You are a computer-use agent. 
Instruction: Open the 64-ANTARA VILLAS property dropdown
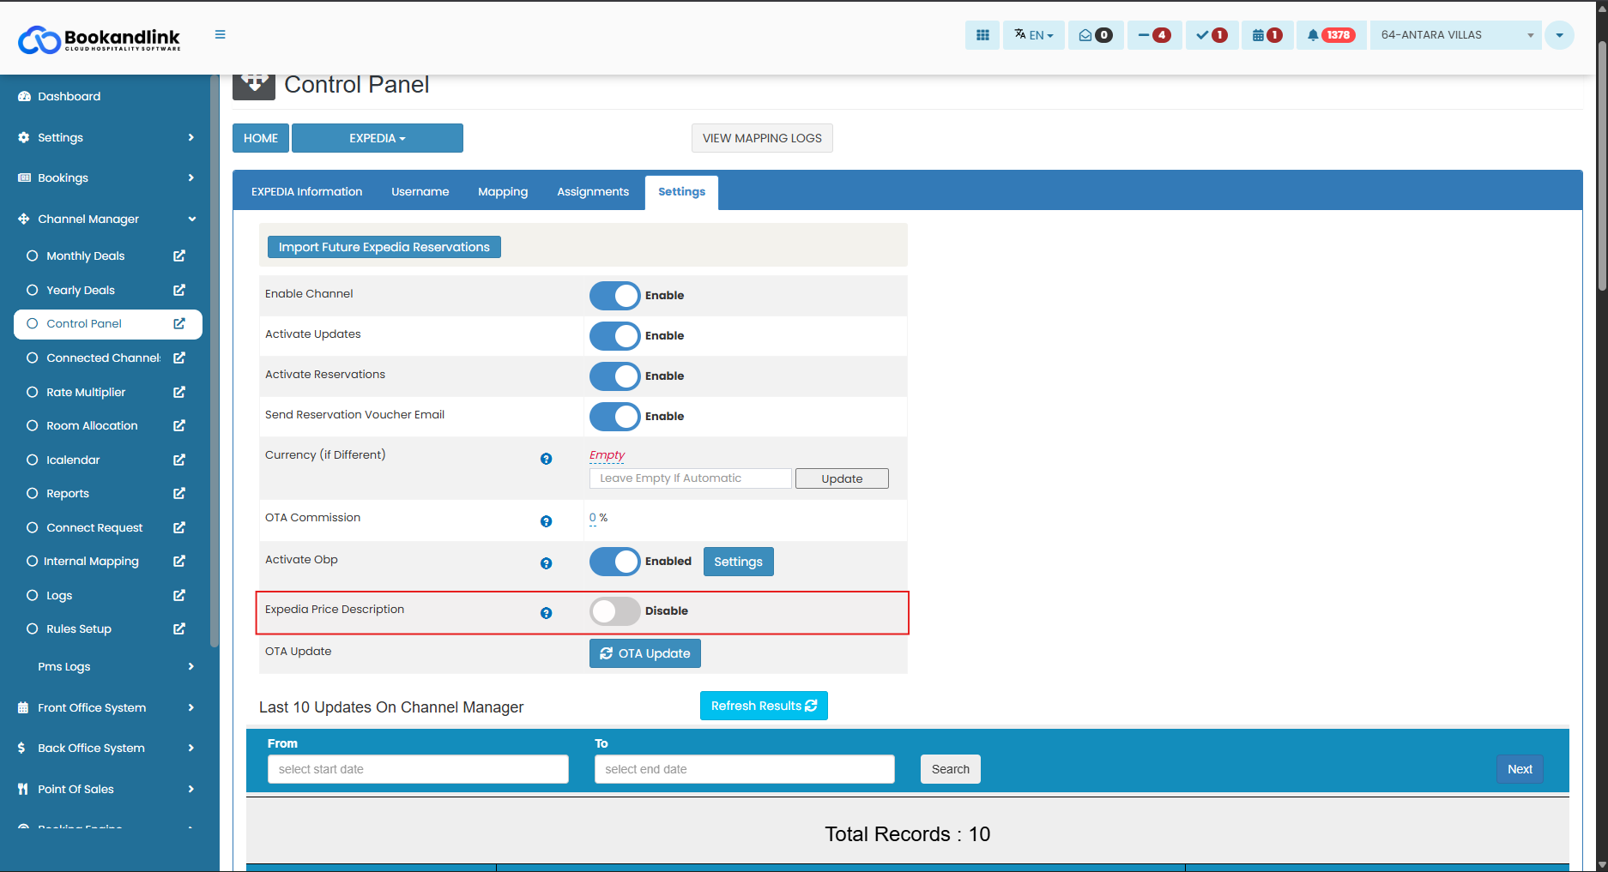(1455, 35)
